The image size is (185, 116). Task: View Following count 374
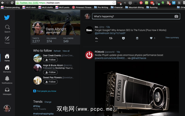tap(51, 40)
